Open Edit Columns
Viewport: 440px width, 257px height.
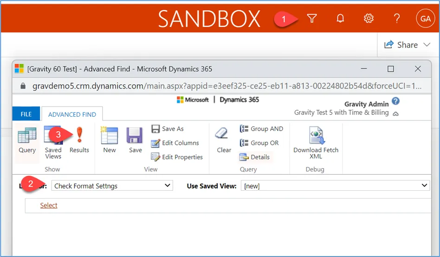click(x=175, y=143)
